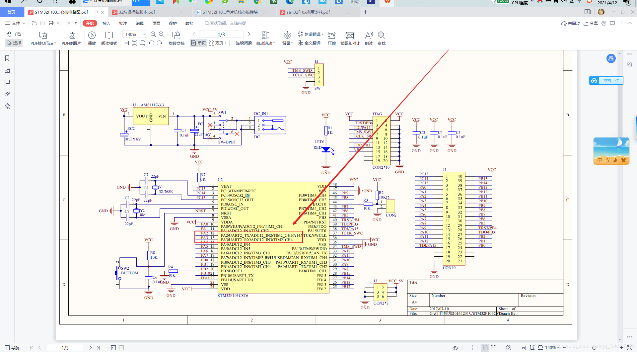637x352 pixels.
Task: Open the background (背景) options
Action: (287, 39)
